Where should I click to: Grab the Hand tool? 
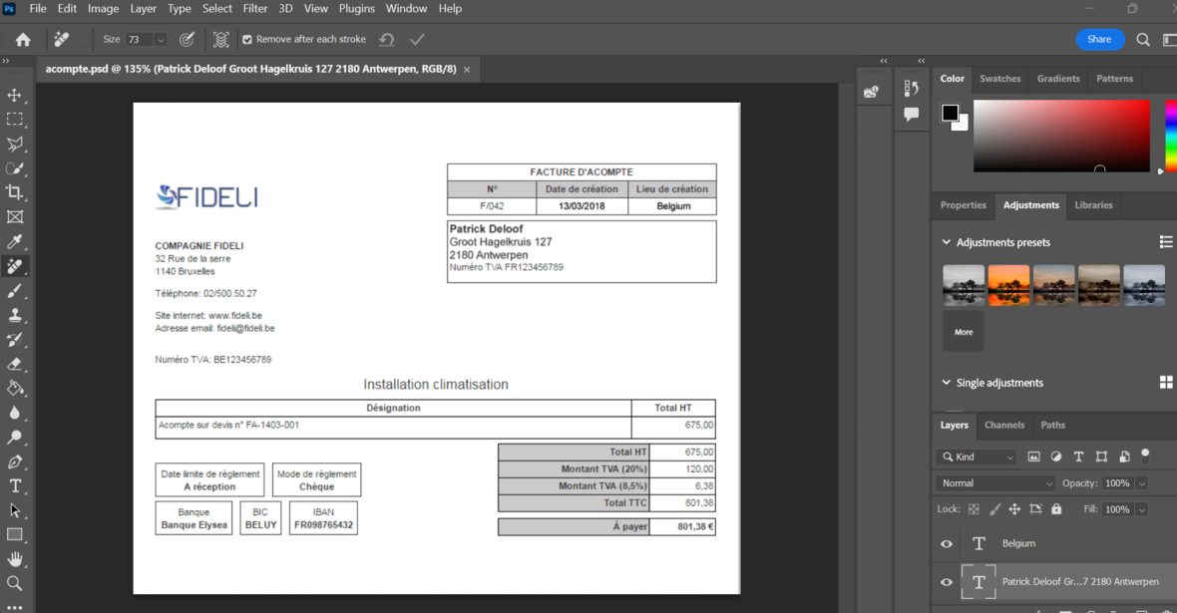tap(14, 557)
